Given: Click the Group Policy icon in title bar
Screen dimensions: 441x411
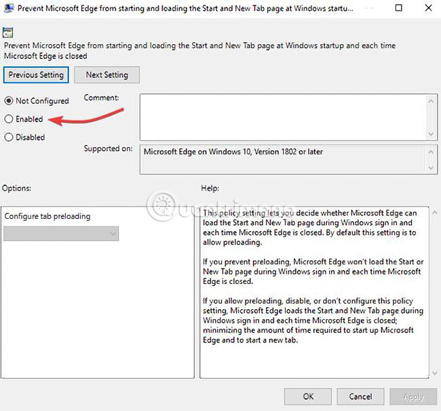Looking at the screenshot, I should [x=9, y=8].
